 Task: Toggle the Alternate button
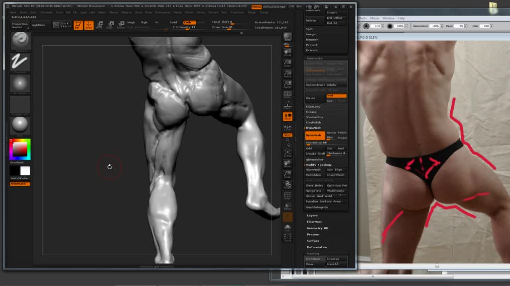pos(20,184)
